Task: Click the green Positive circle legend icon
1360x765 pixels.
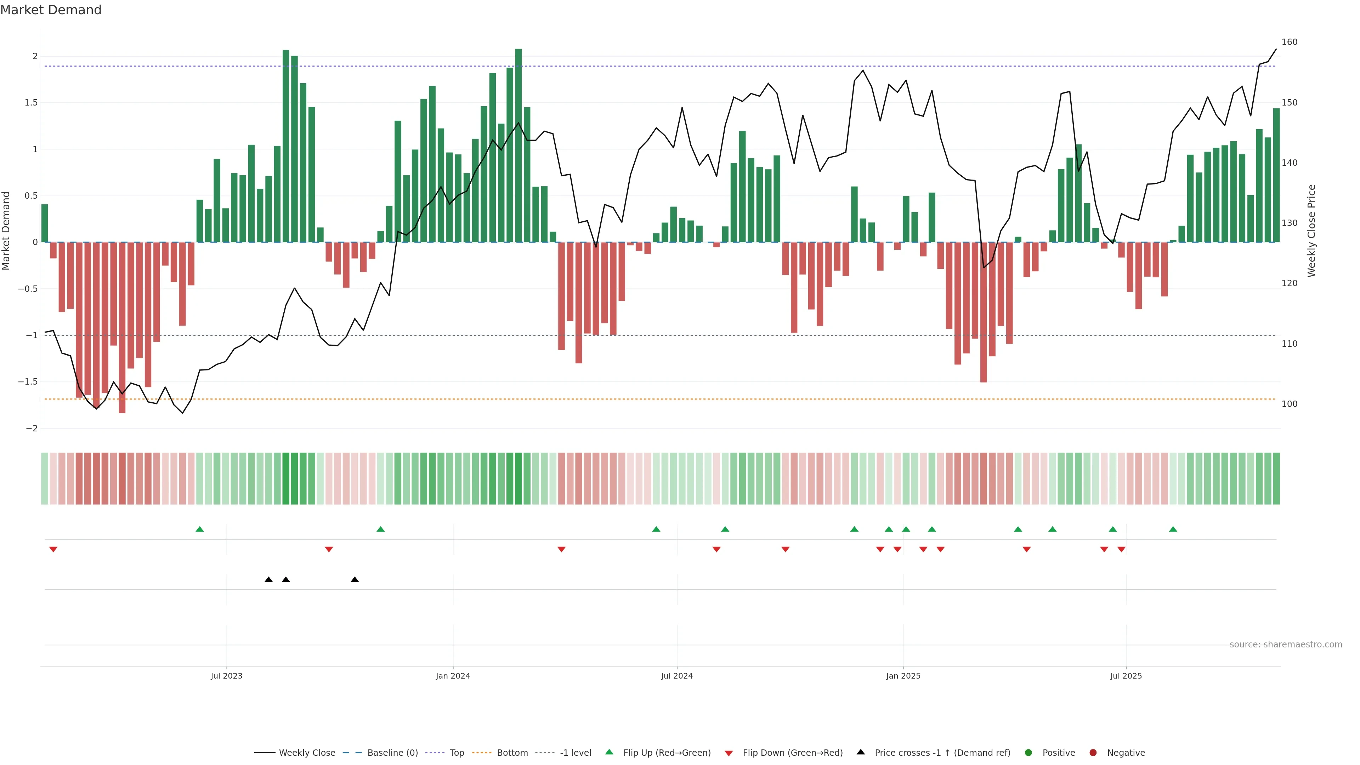Action: [1028, 752]
